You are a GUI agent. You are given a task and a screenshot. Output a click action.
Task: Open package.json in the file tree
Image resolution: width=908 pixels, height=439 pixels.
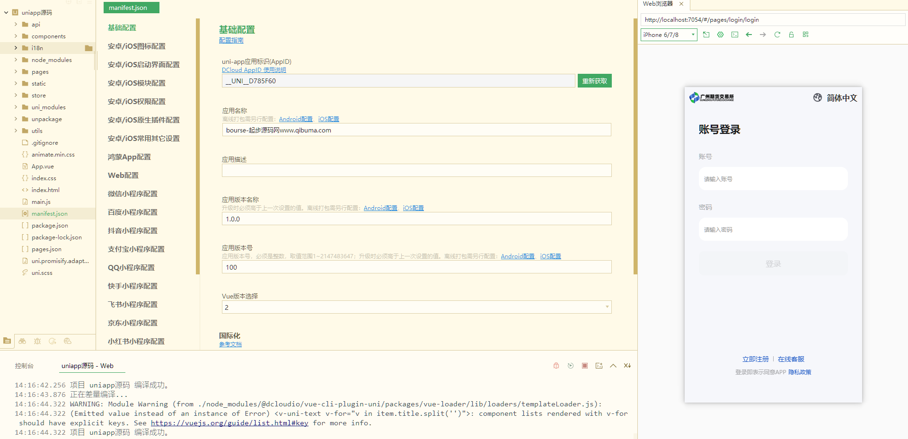pos(50,226)
